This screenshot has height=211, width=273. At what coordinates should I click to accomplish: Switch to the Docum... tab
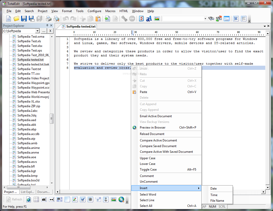coord(44,192)
